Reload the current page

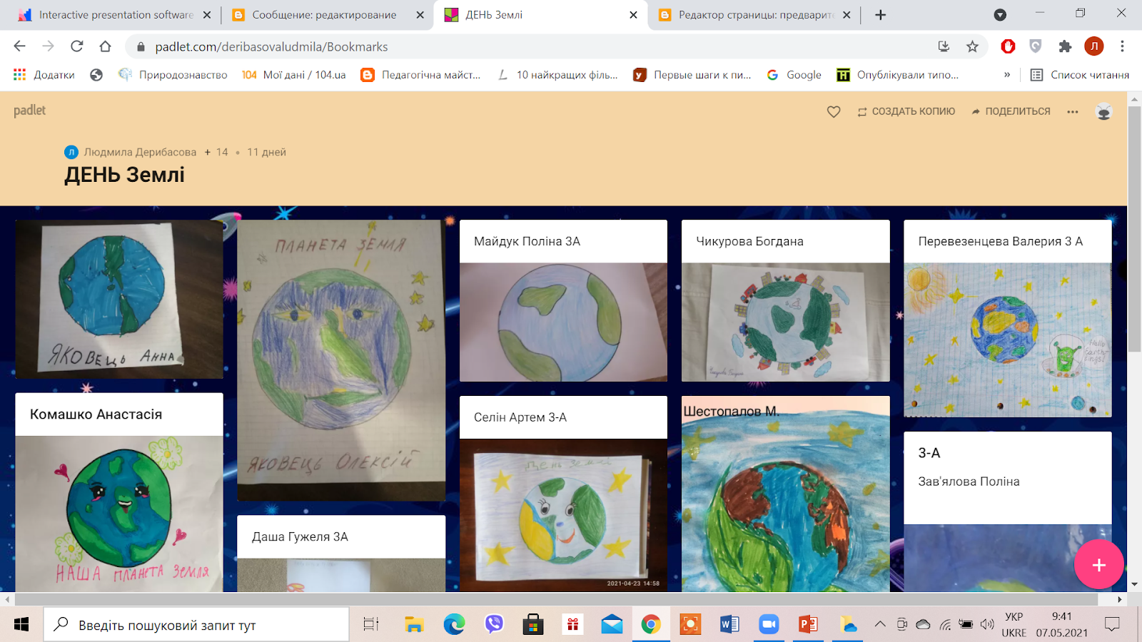[76, 46]
